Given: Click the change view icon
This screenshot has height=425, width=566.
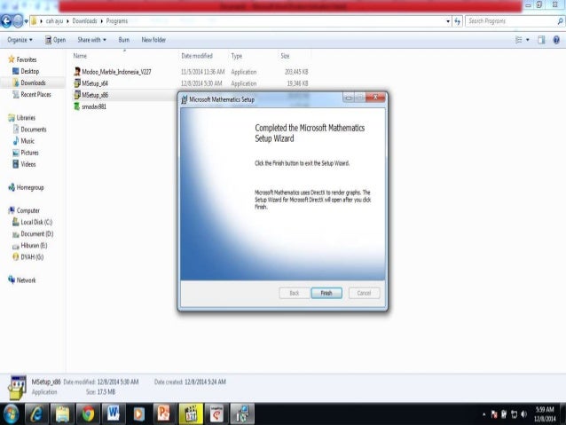Looking at the screenshot, I should [518, 40].
